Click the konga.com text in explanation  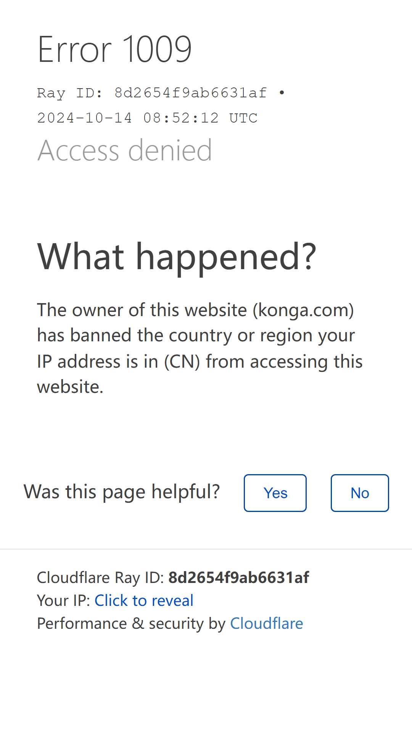[x=303, y=310]
